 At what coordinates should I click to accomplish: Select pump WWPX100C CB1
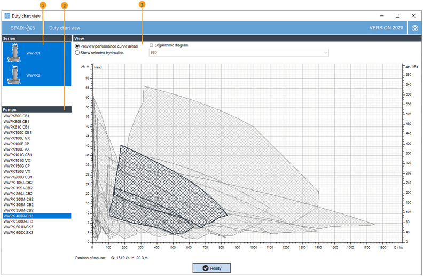point(37,132)
